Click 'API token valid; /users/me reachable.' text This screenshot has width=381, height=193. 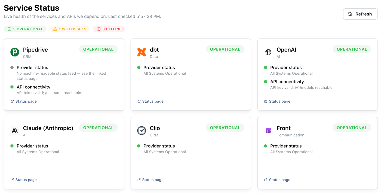(x=50, y=93)
